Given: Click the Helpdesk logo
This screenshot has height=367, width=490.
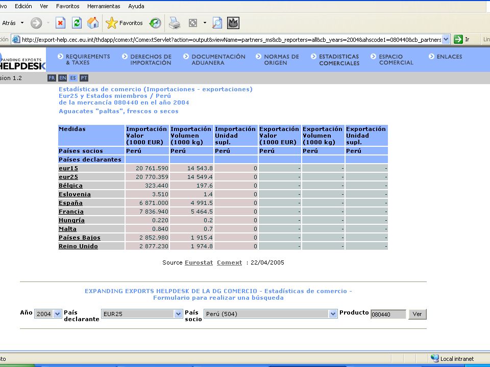Looking at the screenshot, I should [22, 60].
